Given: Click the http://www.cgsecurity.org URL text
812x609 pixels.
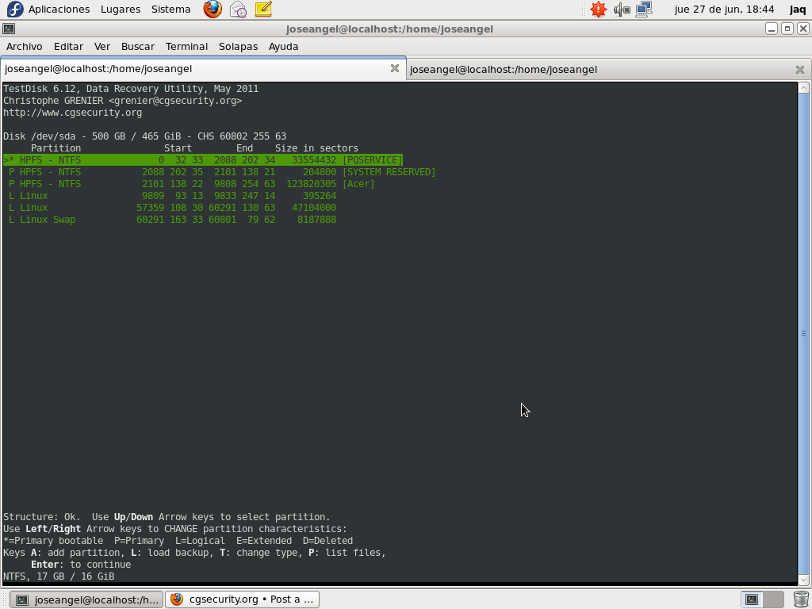Looking at the screenshot, I should pos(72,113).
